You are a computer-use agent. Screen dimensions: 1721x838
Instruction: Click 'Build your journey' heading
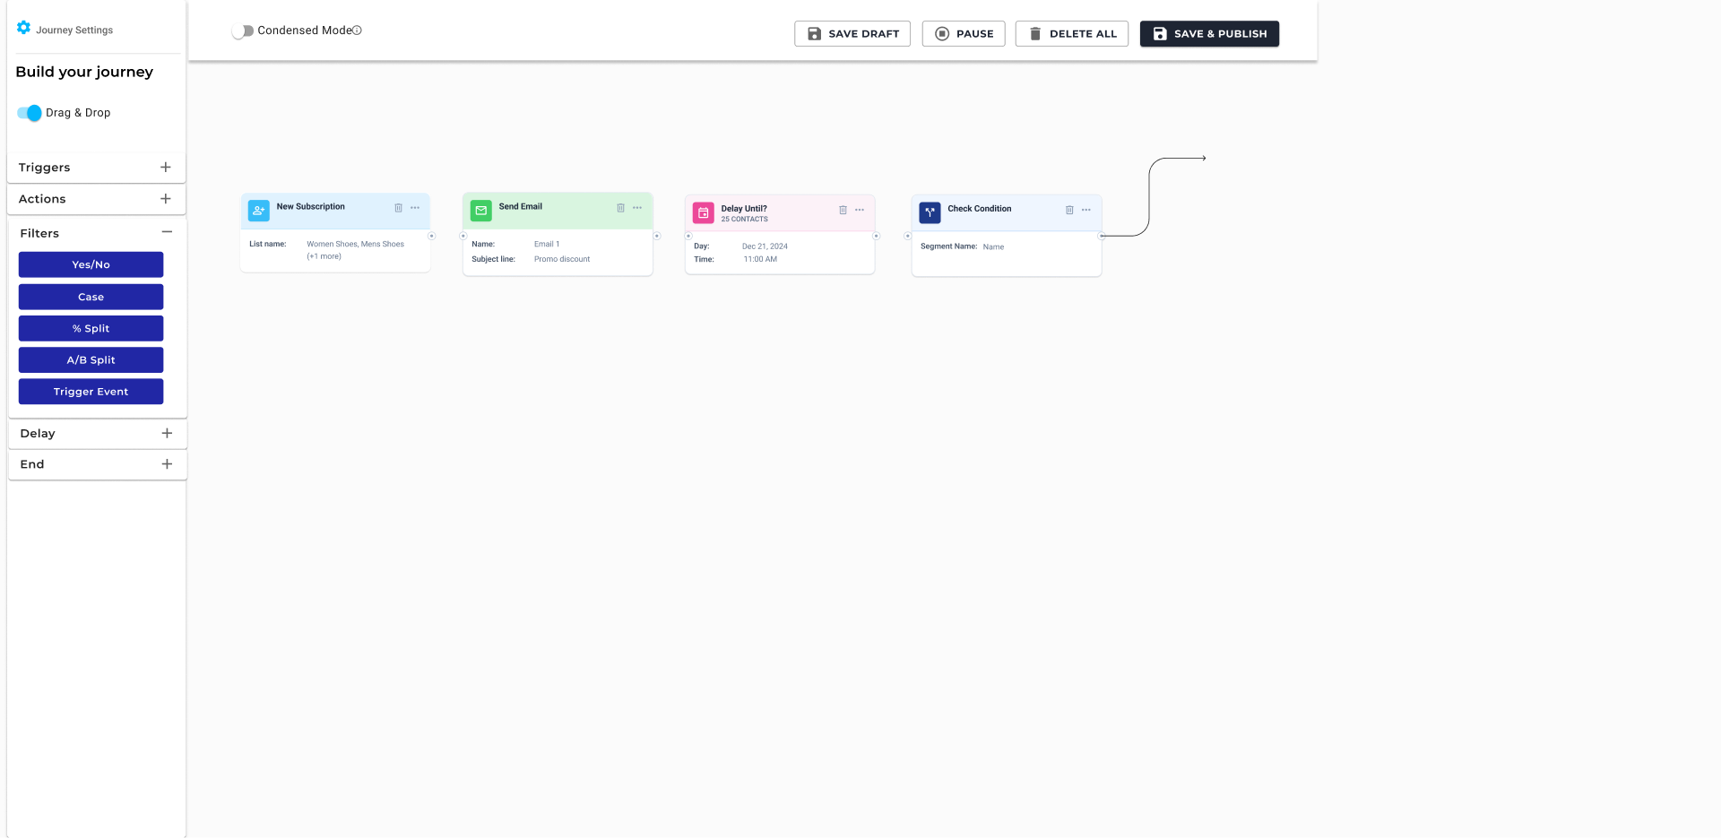pos(84,72)
